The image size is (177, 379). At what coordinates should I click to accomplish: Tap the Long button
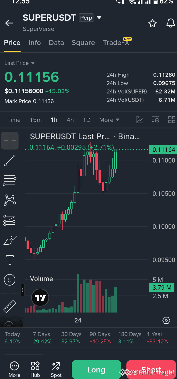(x=96, y=370)
